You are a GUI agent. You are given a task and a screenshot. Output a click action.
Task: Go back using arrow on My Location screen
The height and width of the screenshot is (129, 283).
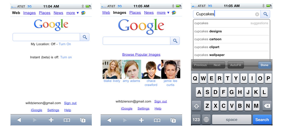click(19, 120)
